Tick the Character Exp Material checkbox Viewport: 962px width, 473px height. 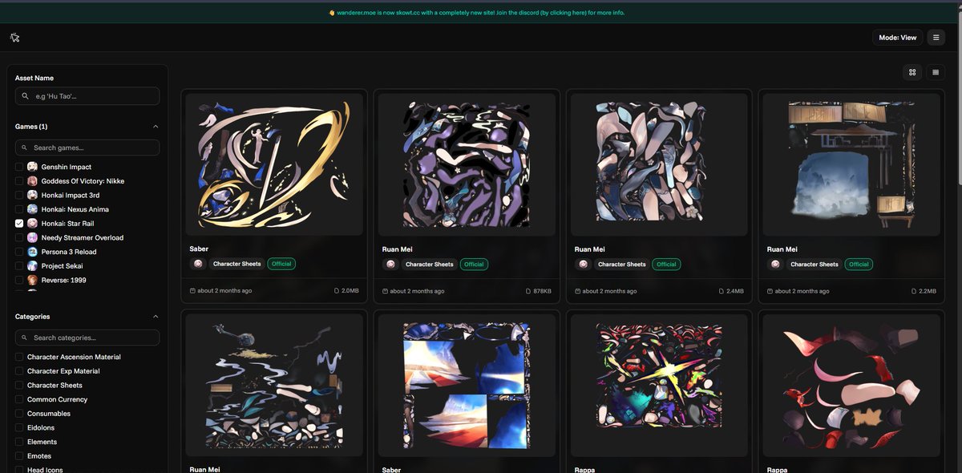[x=19, y=371]
